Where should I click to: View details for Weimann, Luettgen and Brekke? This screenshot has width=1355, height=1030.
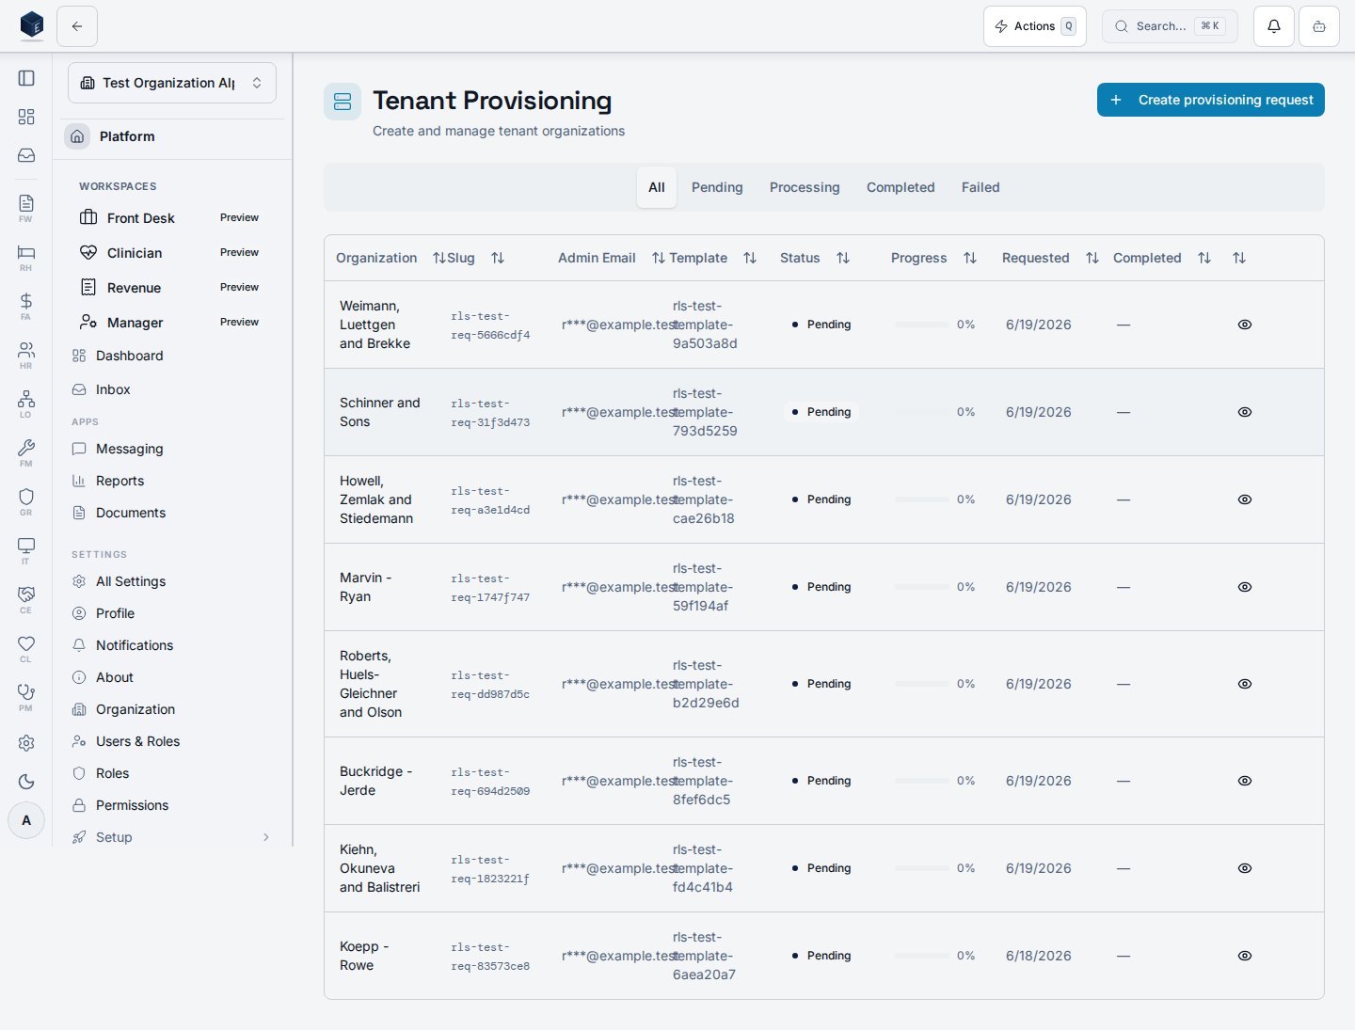pos(1245,325)
